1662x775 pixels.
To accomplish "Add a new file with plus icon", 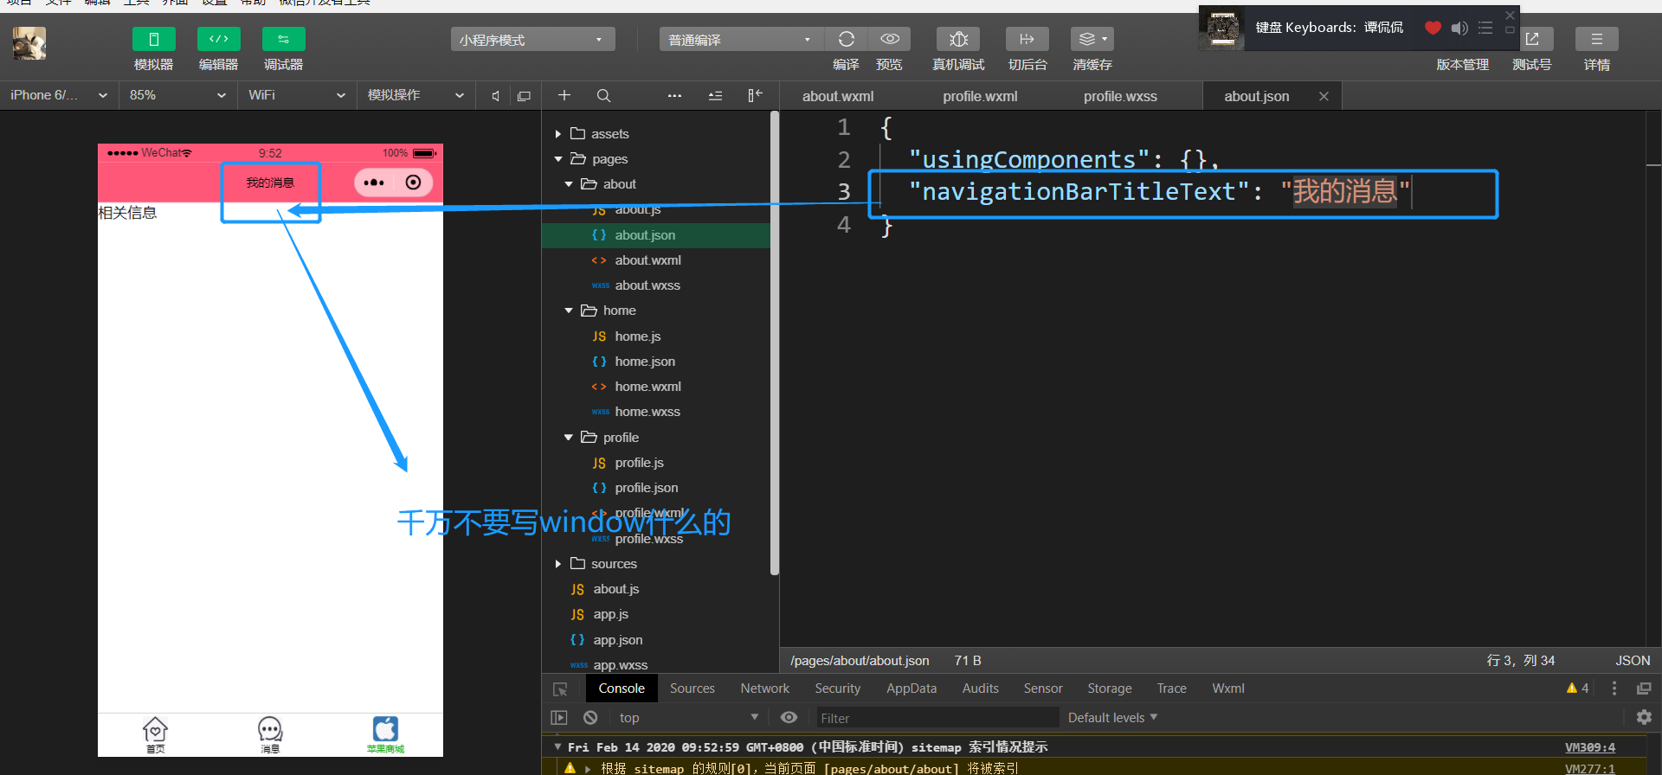I will [x=564, y=95].
